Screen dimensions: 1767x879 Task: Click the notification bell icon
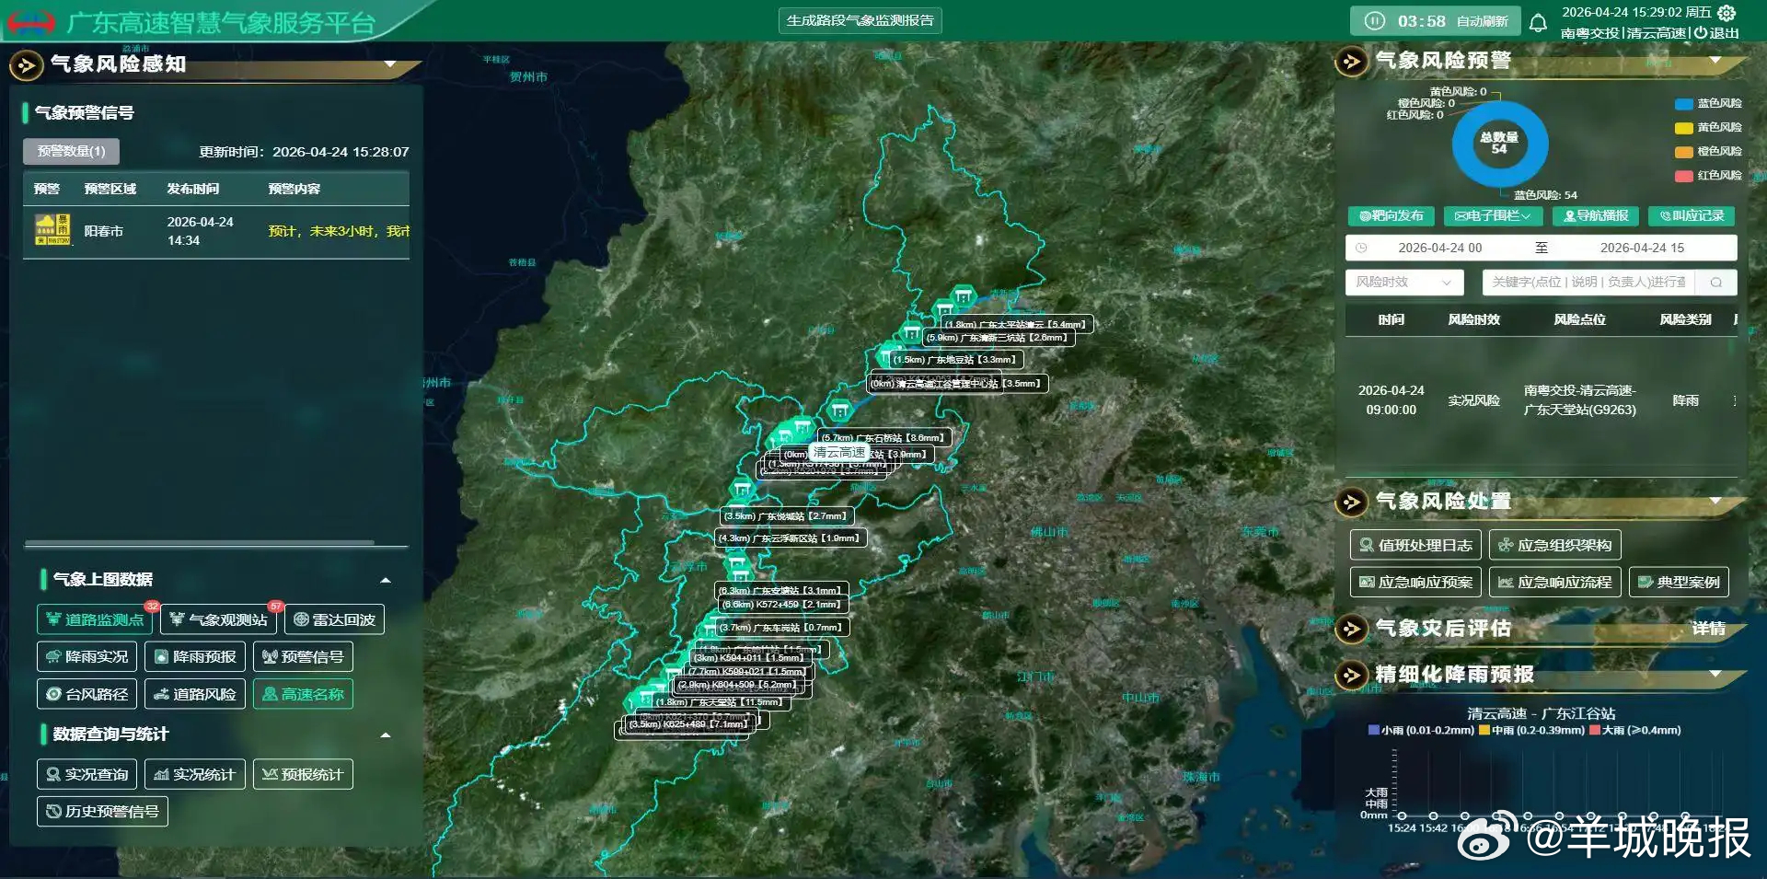[1538, 22]
